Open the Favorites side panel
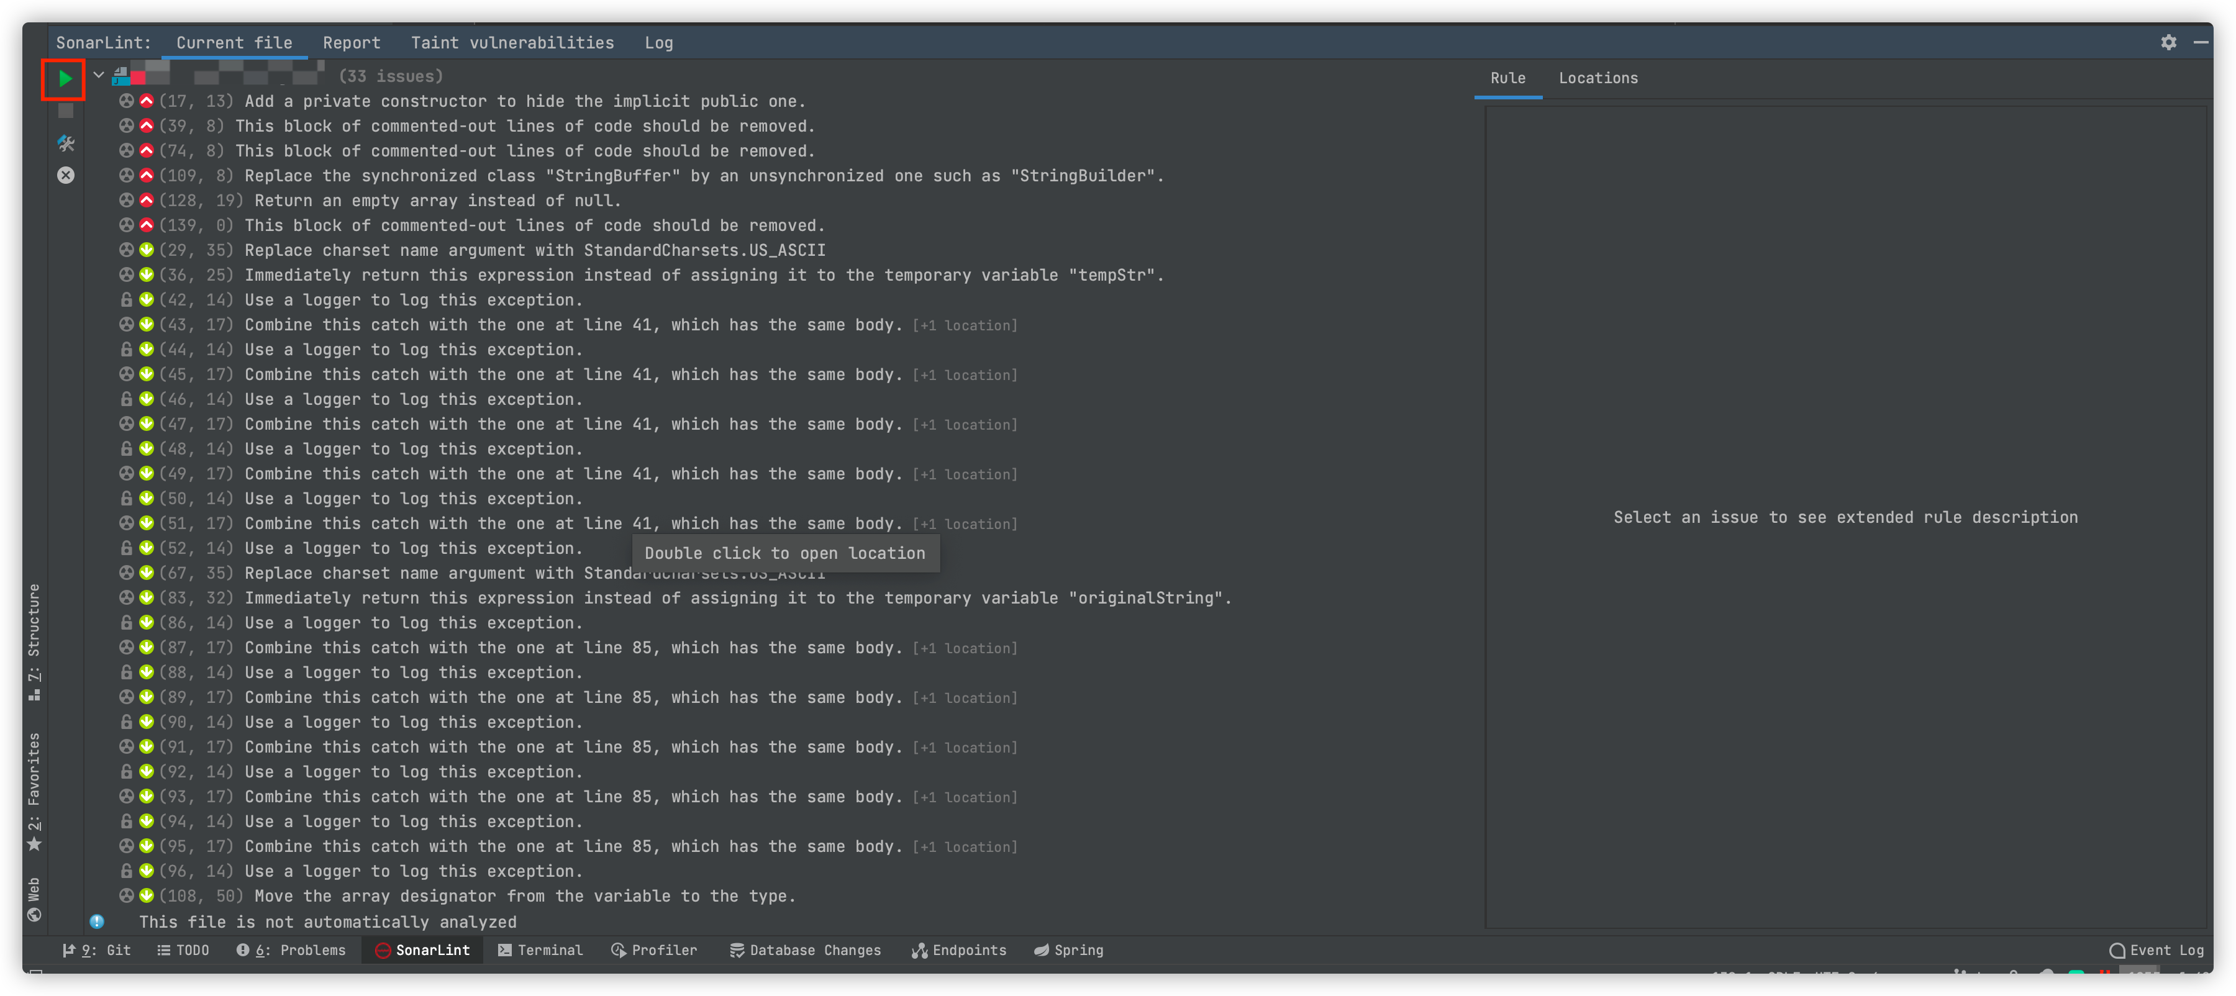The image size is (2236, 996). point(34,792)
